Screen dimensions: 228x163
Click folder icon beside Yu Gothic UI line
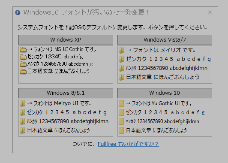click(x=121, y=103)
